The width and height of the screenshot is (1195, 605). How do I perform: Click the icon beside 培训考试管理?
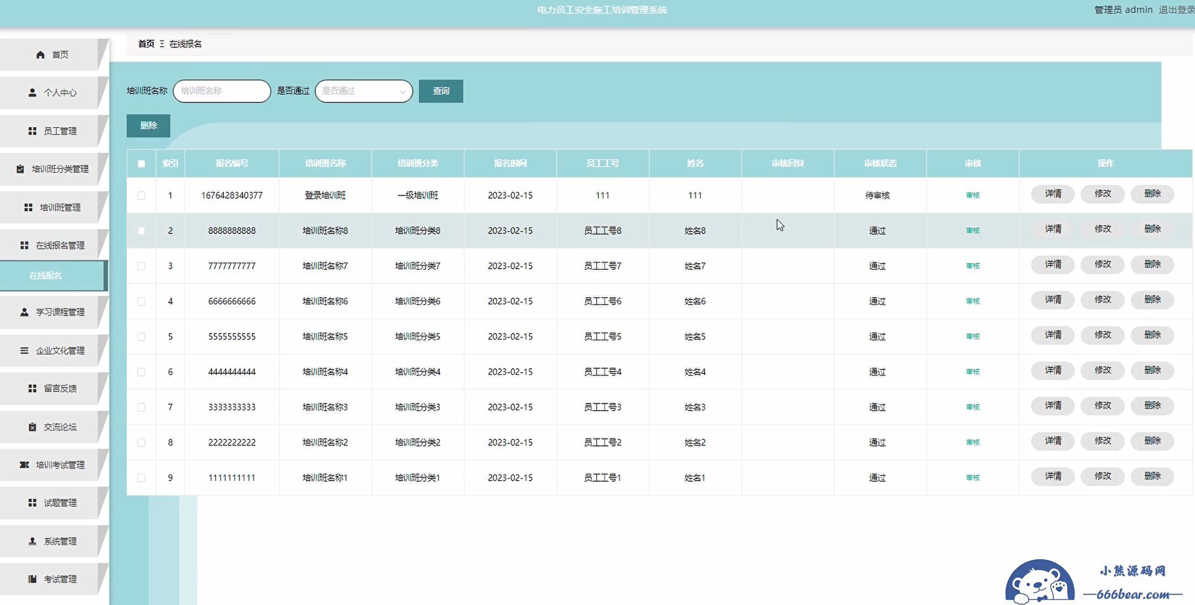[24, 465]
